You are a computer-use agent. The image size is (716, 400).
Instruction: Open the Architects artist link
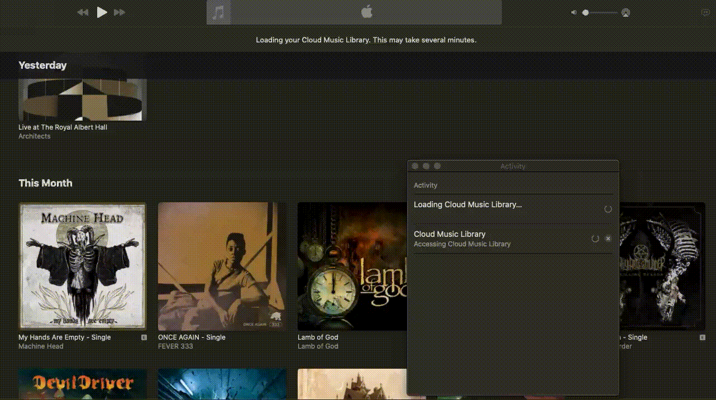tap(34, 136)
